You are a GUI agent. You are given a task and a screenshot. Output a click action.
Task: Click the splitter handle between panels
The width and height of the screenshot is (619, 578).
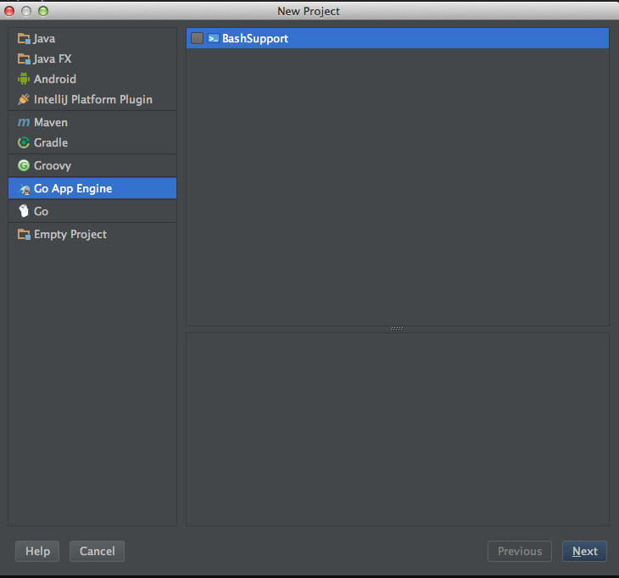pos(397,329)
